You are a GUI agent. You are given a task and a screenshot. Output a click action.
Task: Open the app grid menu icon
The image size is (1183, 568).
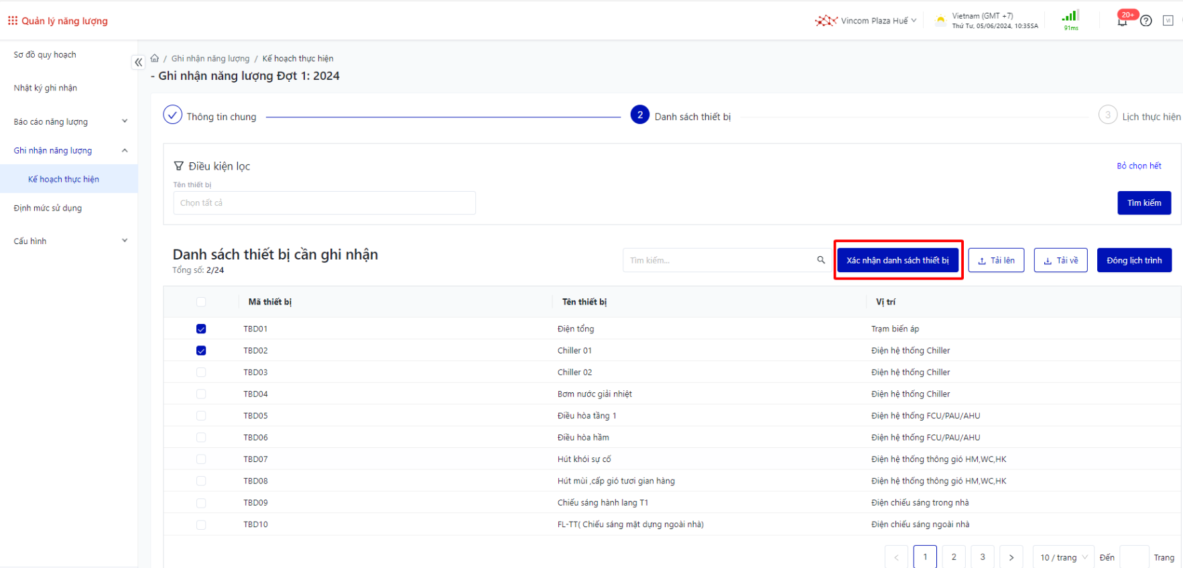(13, 21)
